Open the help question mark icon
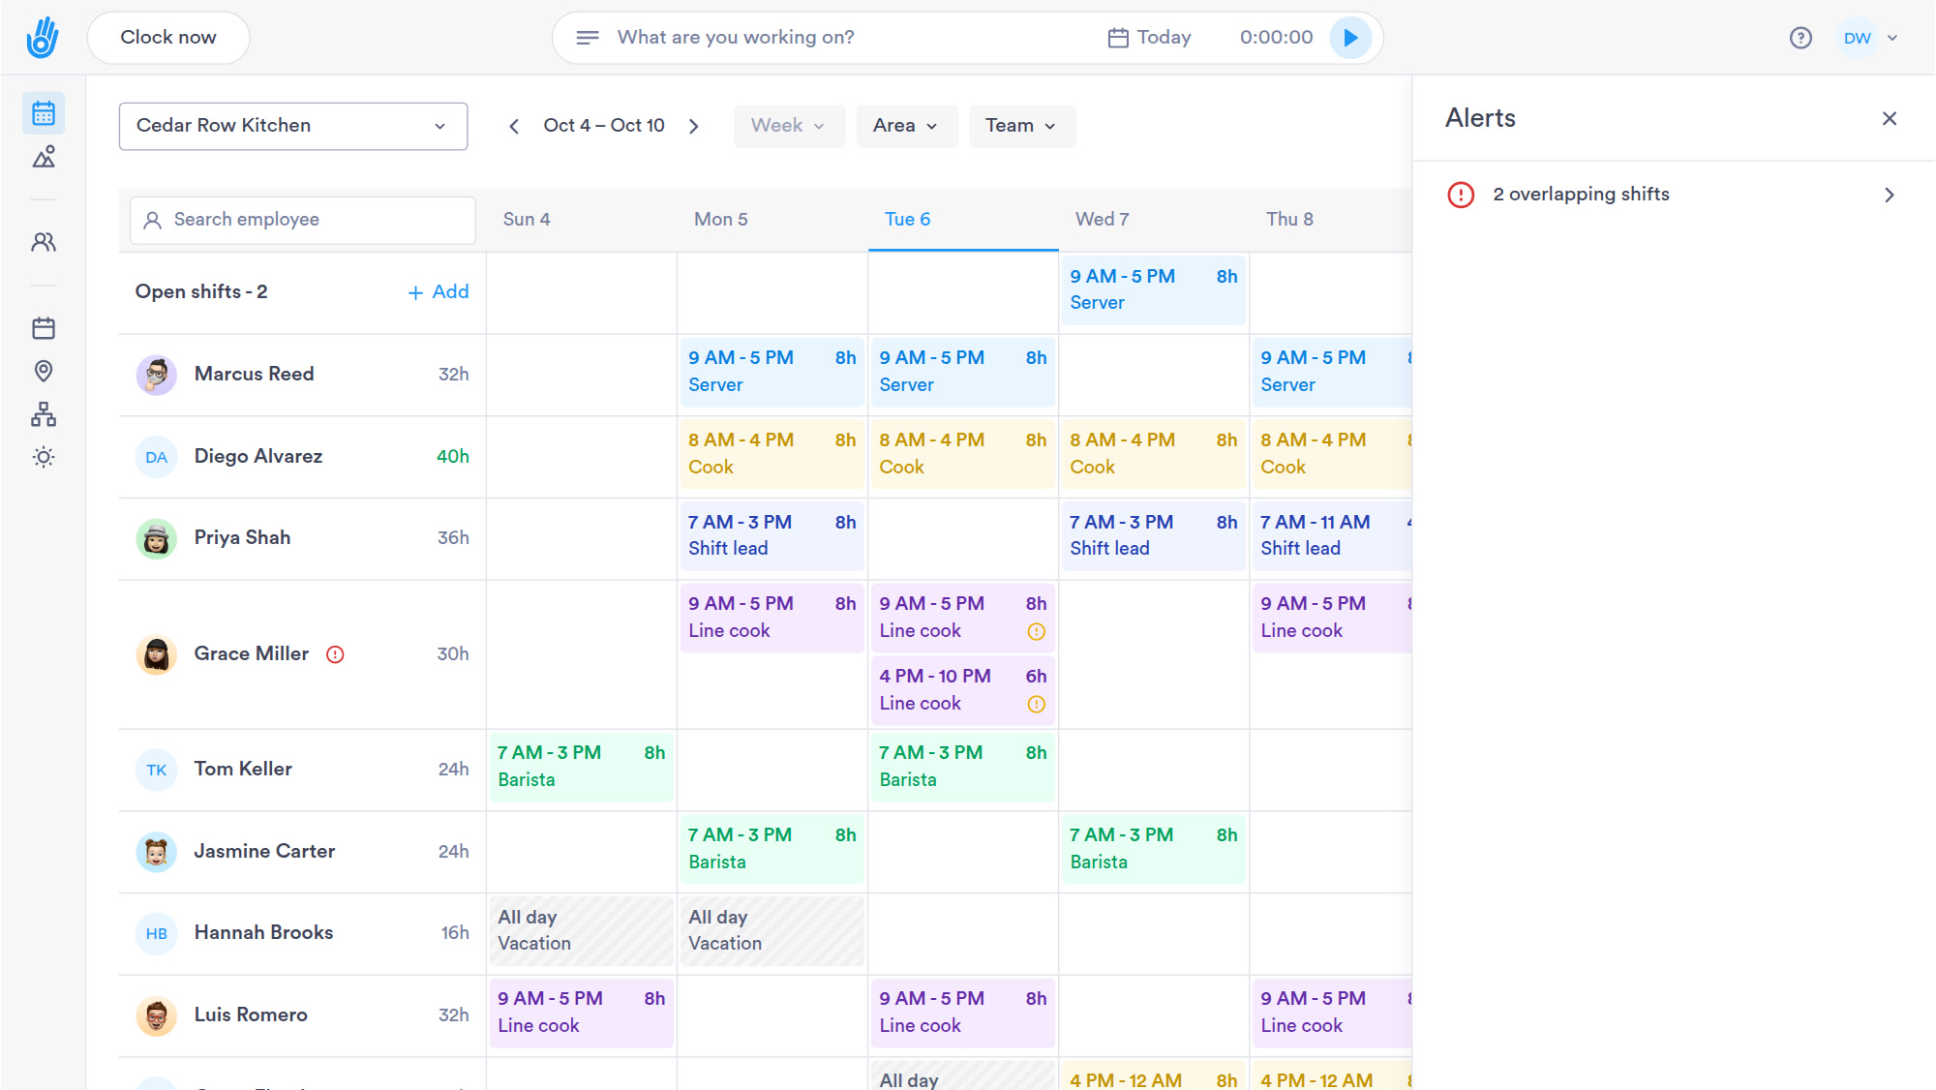This screenshot has width=1936, height=1090. point(1800,38)
